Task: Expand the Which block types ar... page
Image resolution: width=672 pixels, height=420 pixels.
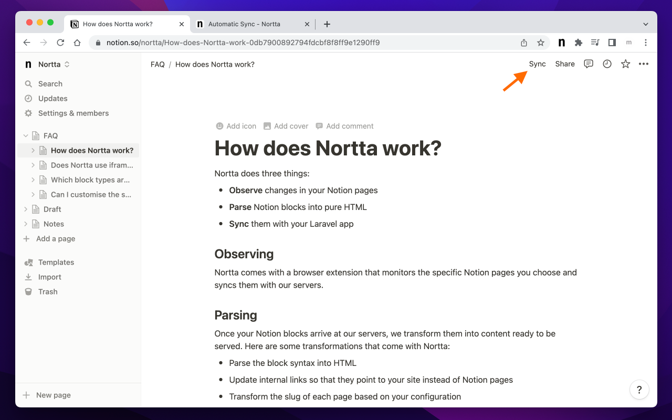Action: [x=33, y=180]
